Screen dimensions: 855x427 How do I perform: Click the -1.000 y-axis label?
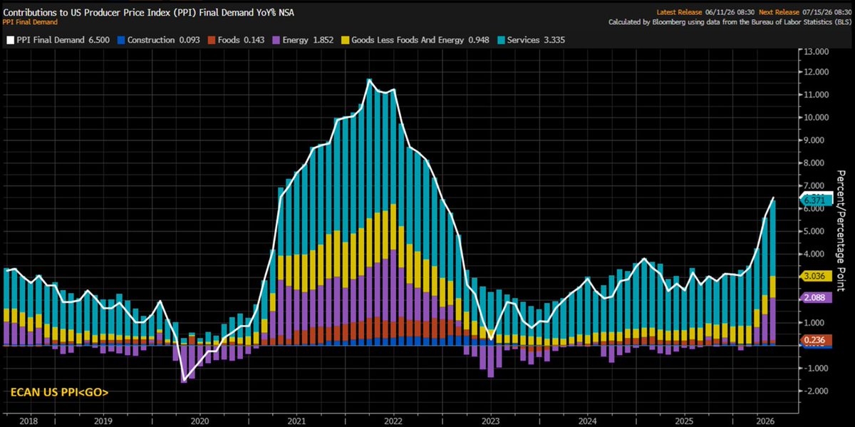815,369
